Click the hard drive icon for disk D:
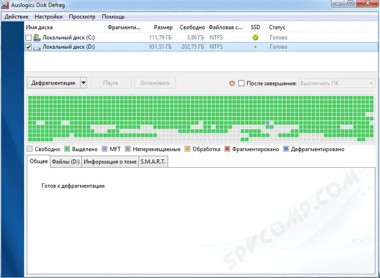380x278 pixels. 37,48
